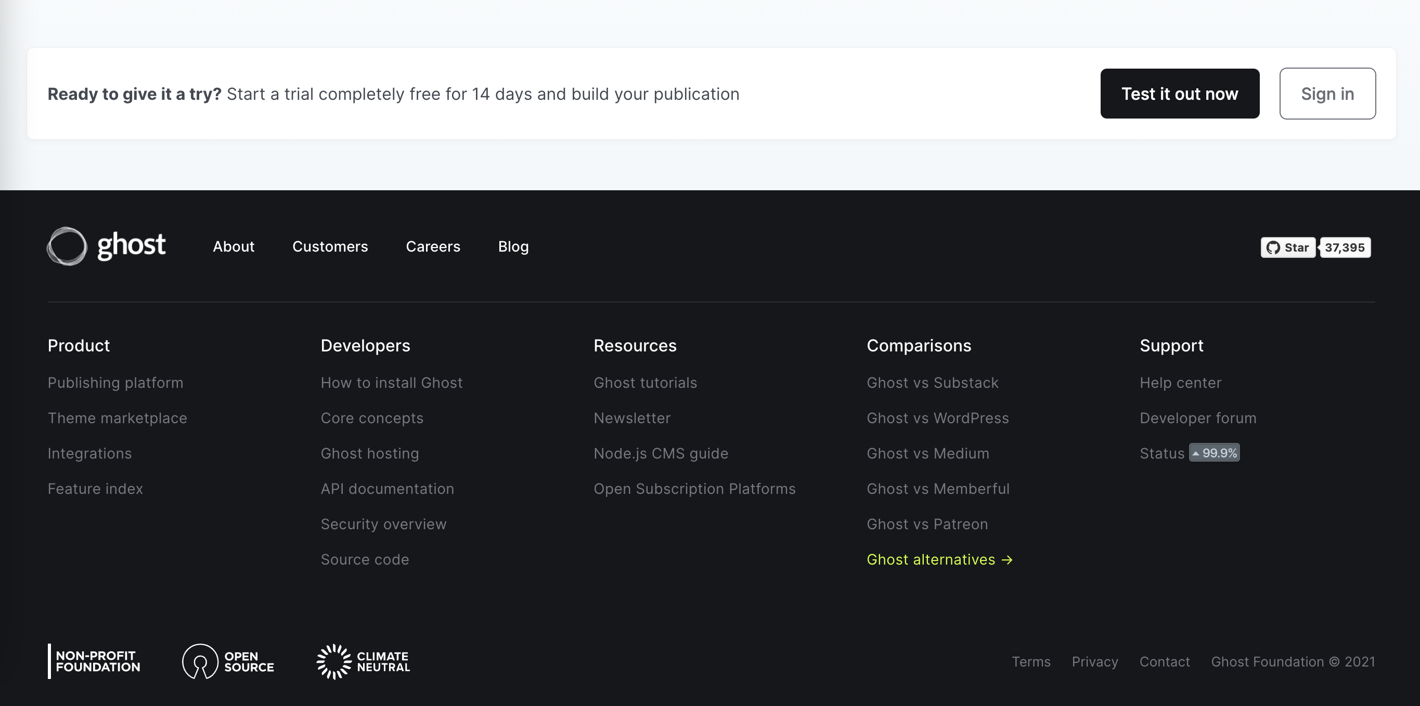
Task: Open the Node.js CMS guide link
Action: click(661, 453)
